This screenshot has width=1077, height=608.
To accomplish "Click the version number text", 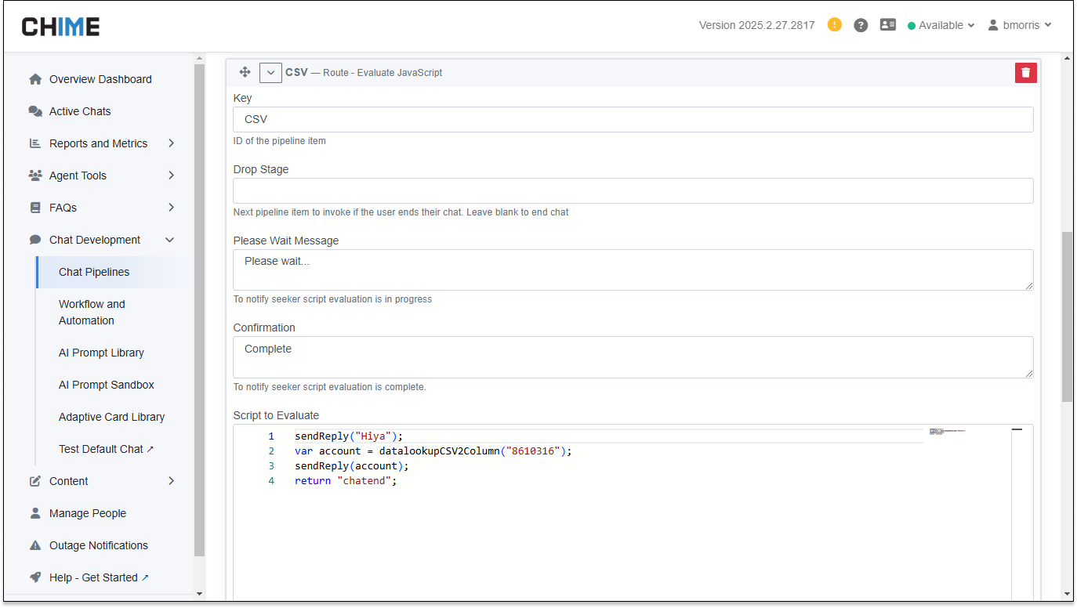I will [x=757, y=25].
